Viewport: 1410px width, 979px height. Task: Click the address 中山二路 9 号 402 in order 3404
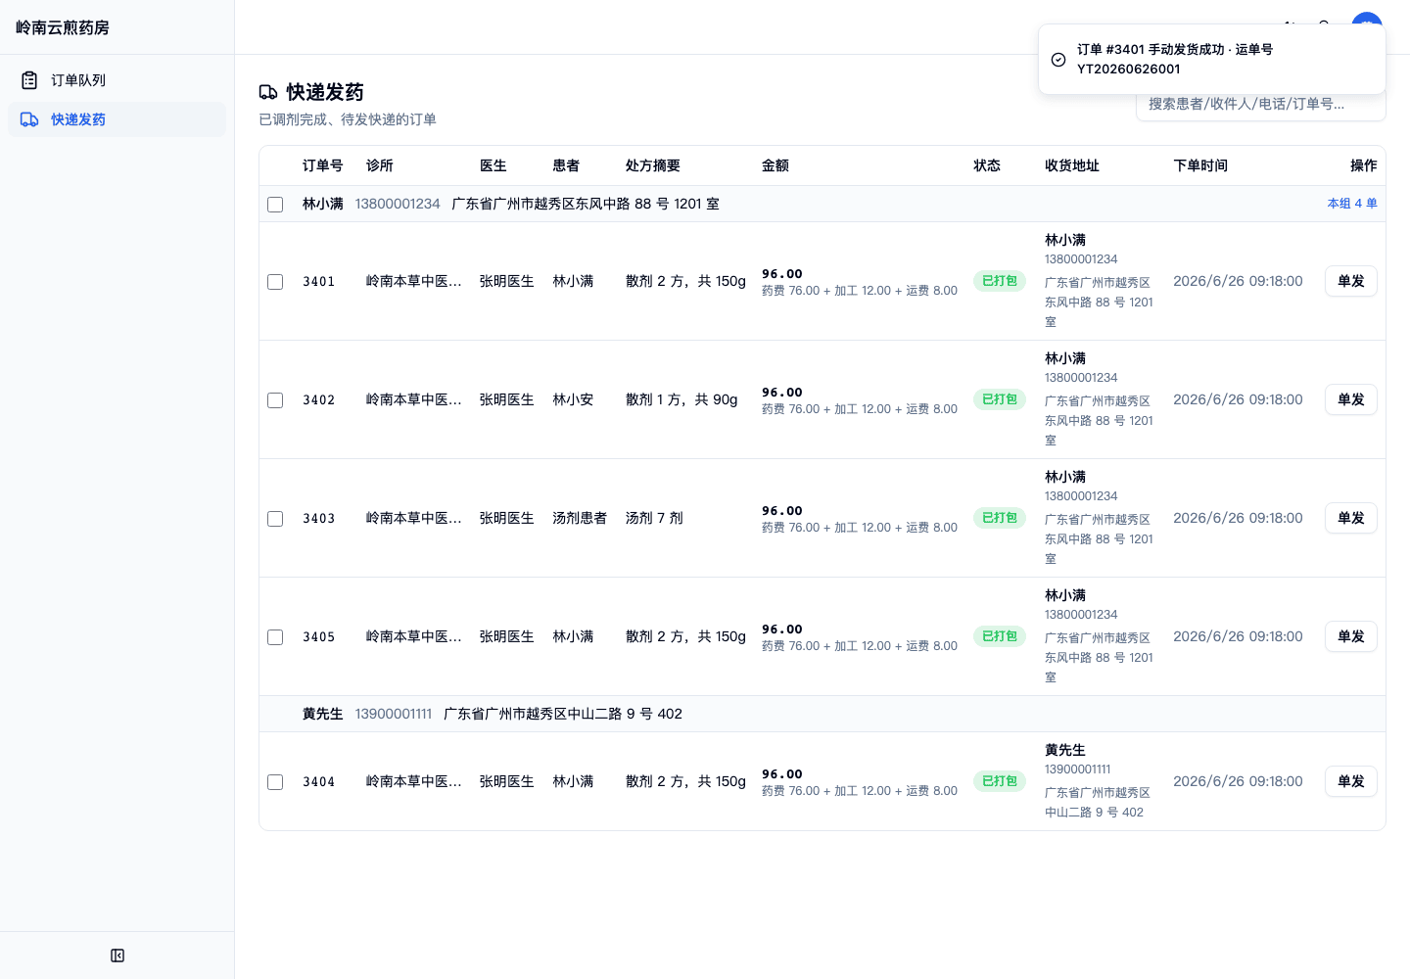click(x=1094, y=812)
